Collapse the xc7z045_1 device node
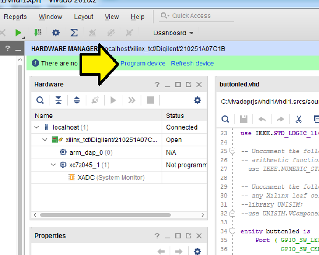This screenshot has height=255, width=319. (53, 165)
